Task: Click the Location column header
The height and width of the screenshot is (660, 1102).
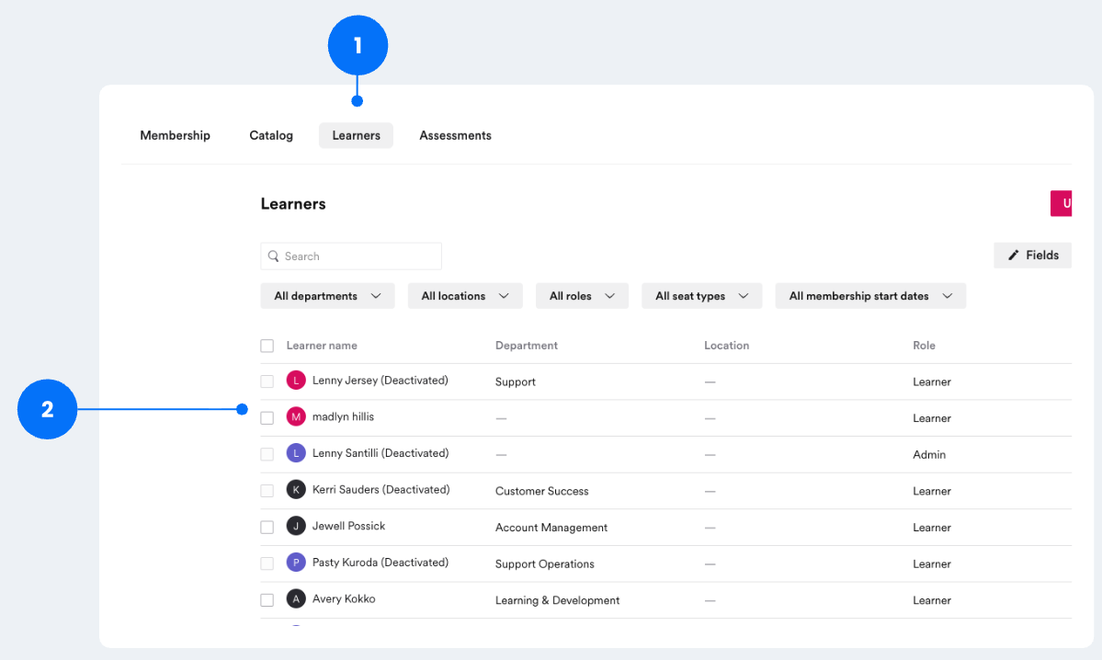Action: click(727, 346)
